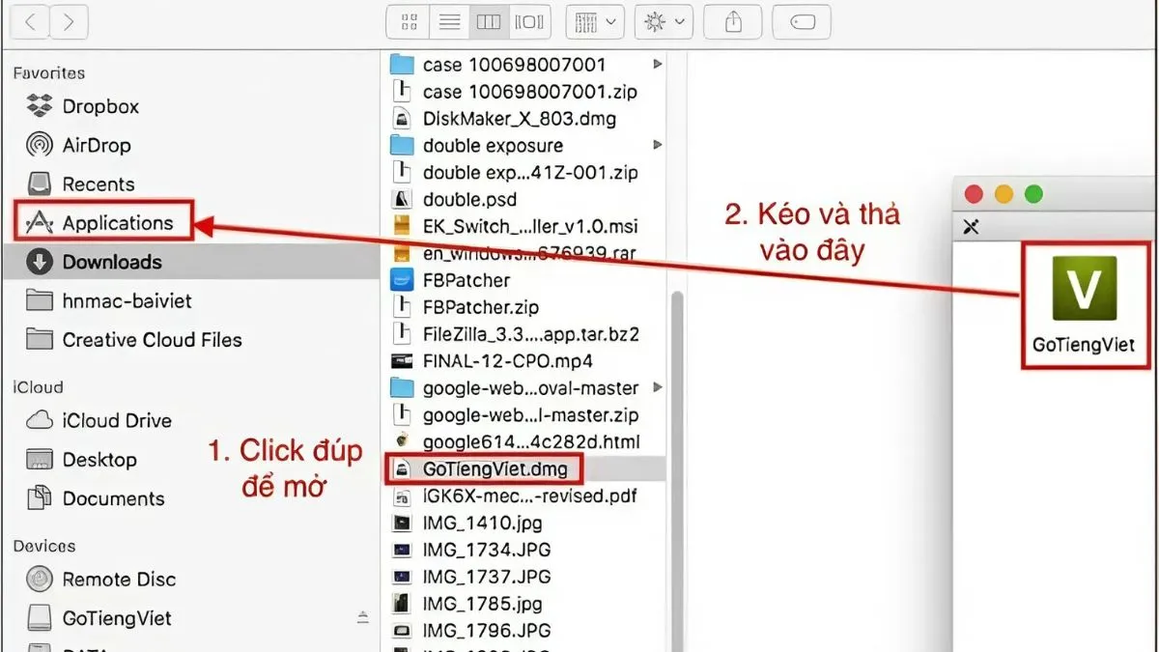Screen dimensions: 1159x652
Task: Expand the double exposure folder arrow
Action: pos(657,145)
